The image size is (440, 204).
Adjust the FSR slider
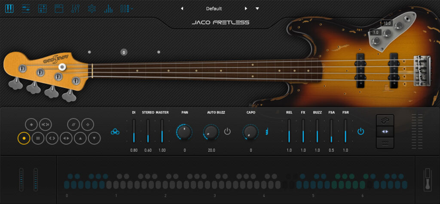[x=345, y=131]
